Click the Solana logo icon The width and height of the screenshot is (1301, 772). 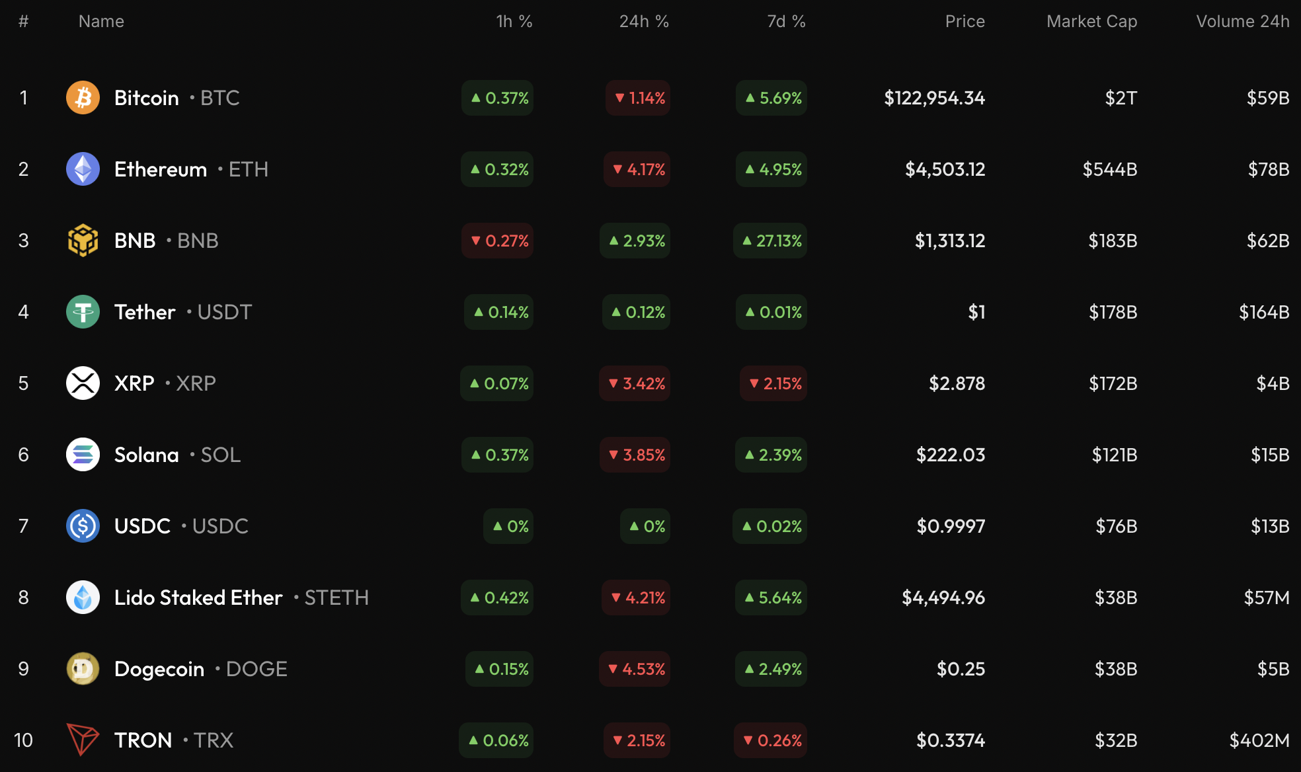pyautogui.click(x=83, y=455)
